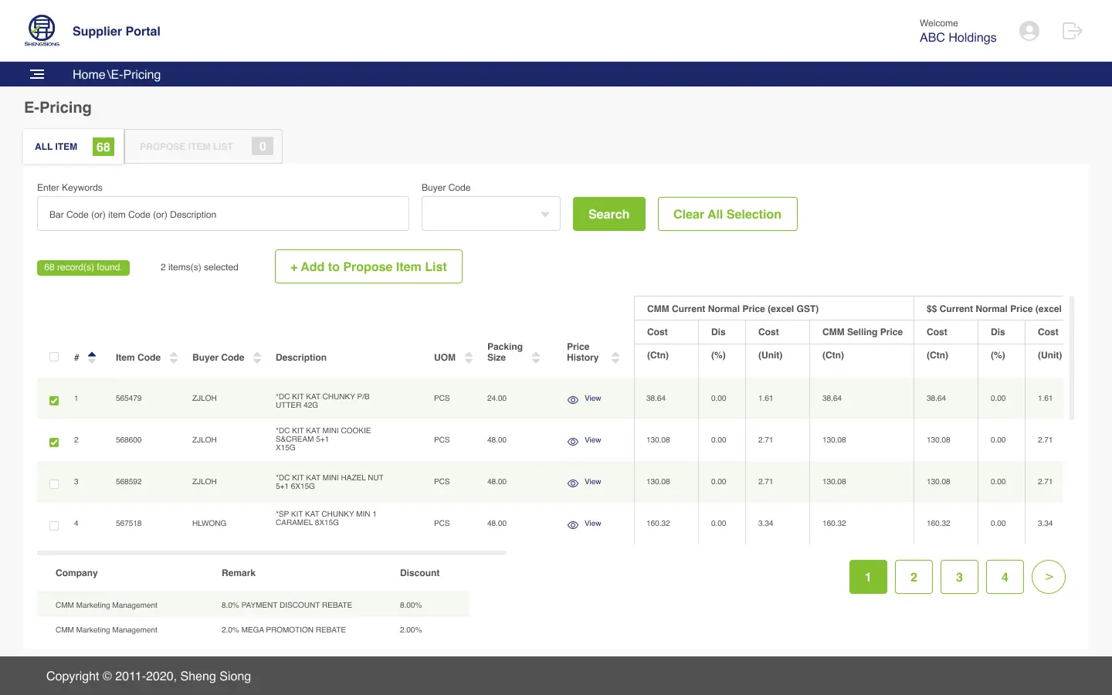Open the hamburger navigation menu
The width and height of the screenshot is (1112, 695).
click(x=37, y=74)
